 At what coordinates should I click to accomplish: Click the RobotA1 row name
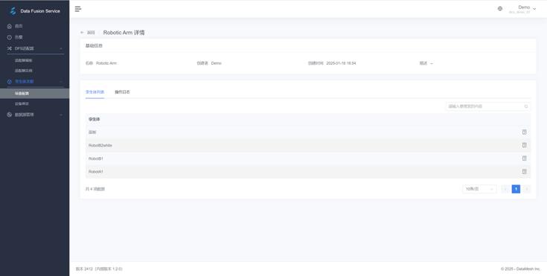tap(96, 172)
